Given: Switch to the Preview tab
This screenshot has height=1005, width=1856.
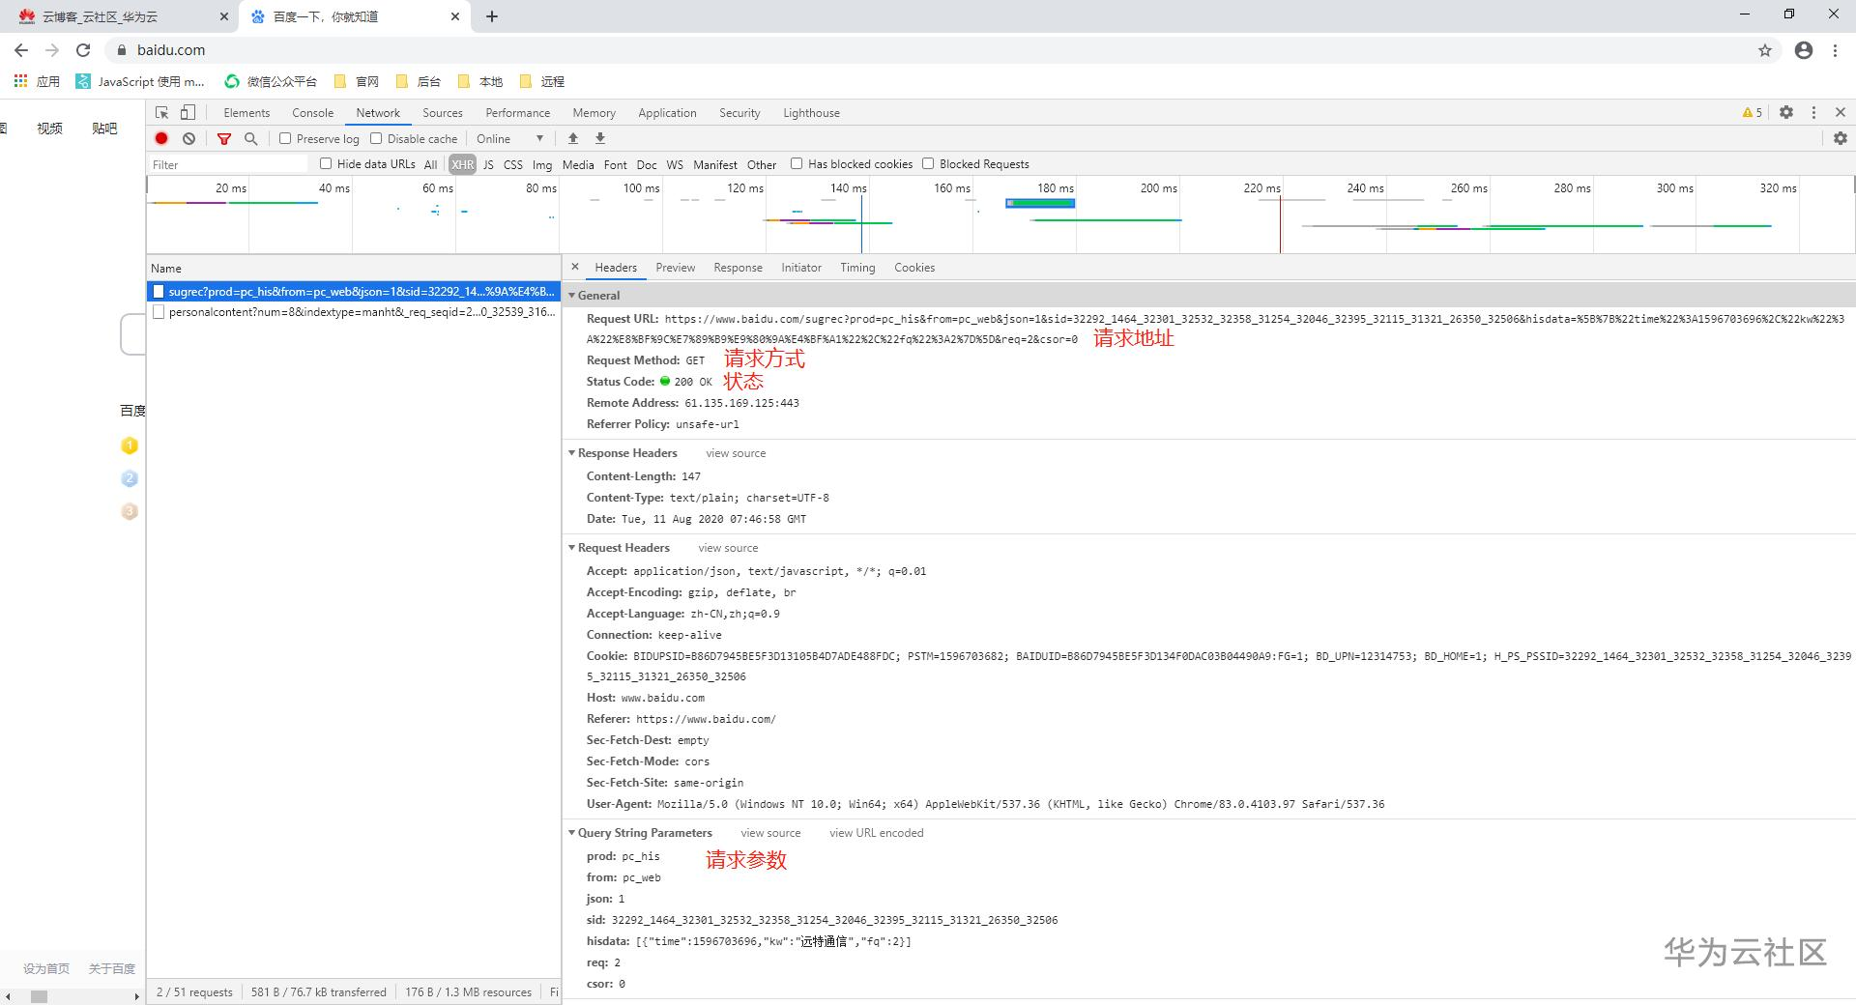Looking at the screenshot, I should 675,267.
